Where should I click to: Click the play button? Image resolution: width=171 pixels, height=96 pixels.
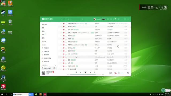tap(85, 72)
